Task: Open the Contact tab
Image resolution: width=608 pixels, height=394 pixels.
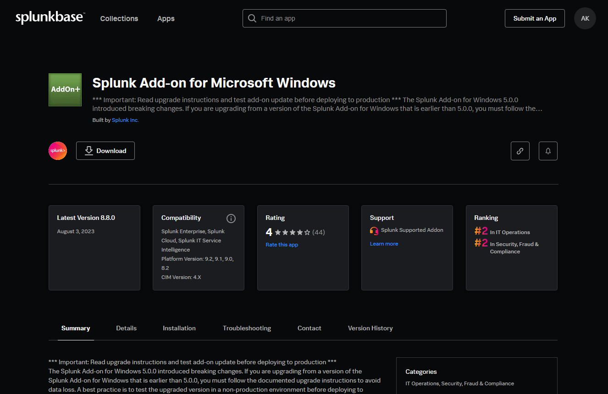Action: tap(310, 328)
